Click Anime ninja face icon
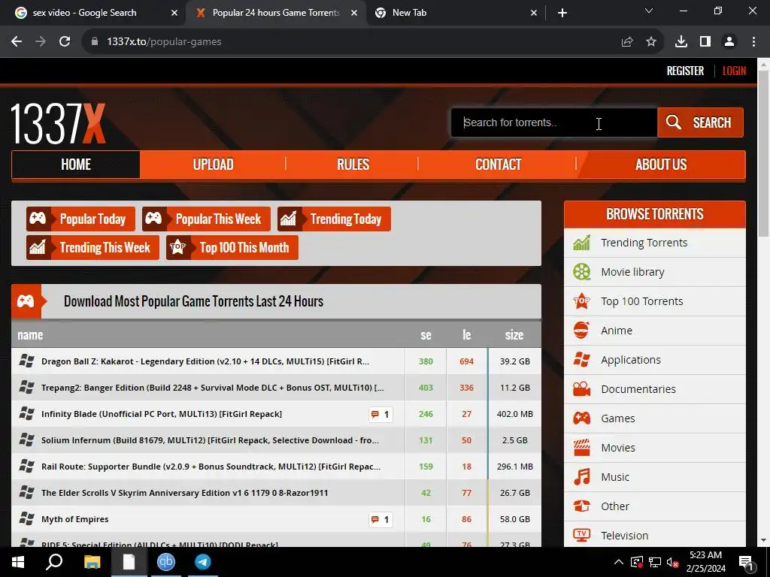 coord(581,331)
